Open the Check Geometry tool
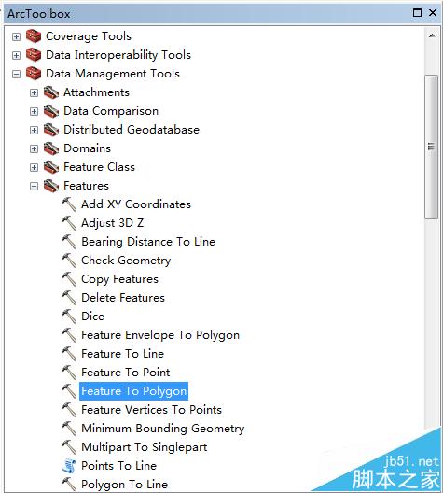Image resolution: width=443 pixels, height=493 pixels. click(126, 261)
